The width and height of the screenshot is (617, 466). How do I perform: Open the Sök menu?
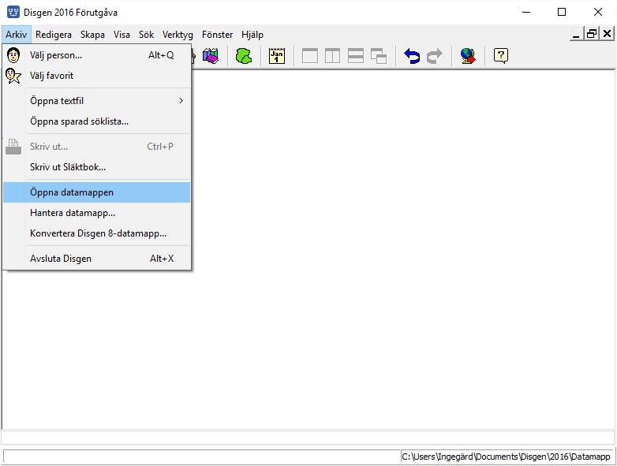coord(146,35)
